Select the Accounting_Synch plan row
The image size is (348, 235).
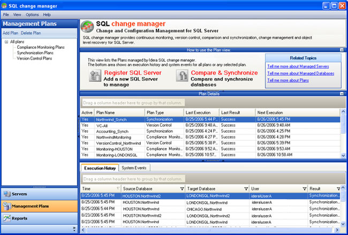[210, 131]
